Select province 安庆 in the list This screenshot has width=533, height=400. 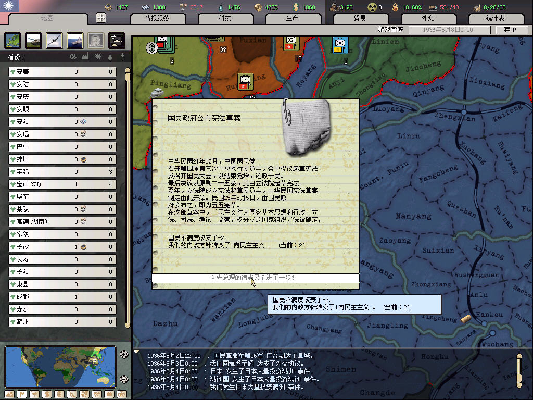tap(62, 97)
